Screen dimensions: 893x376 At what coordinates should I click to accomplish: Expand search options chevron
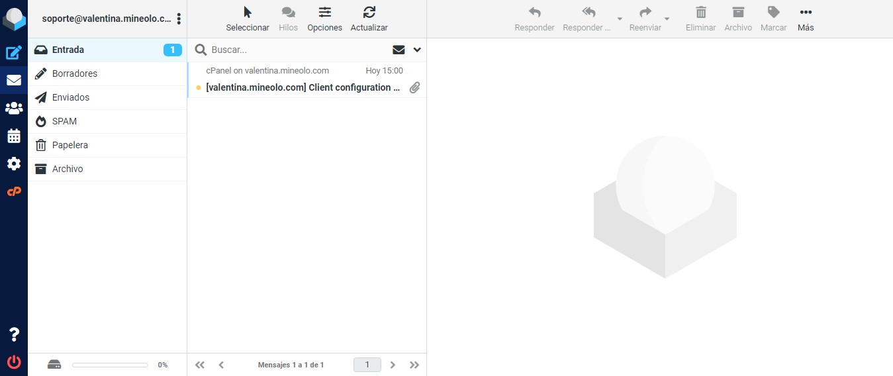coord(417,50)
